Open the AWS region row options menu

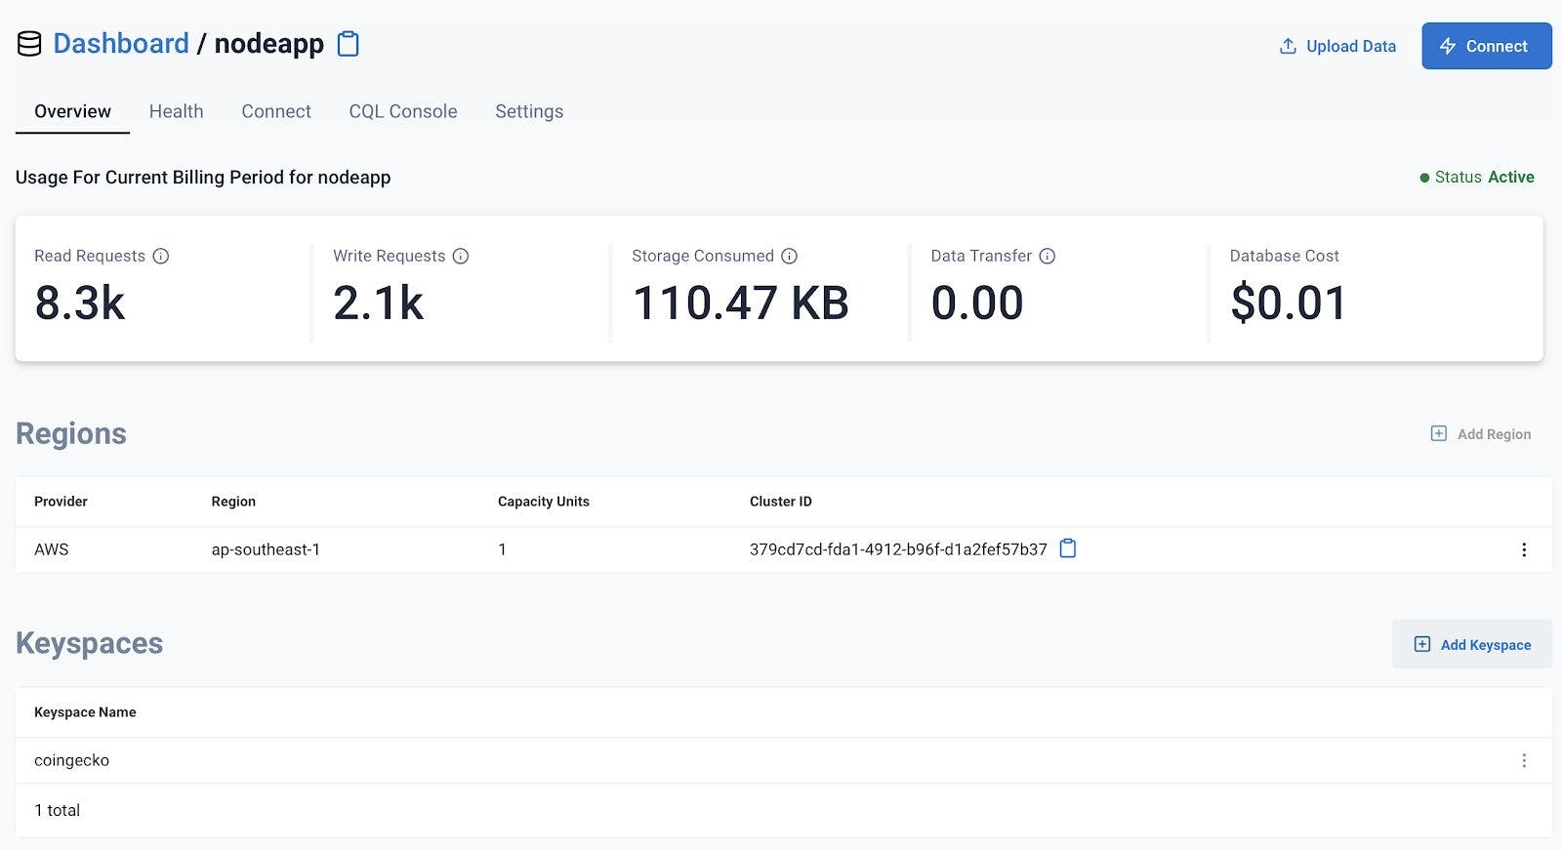point(1524,549)
